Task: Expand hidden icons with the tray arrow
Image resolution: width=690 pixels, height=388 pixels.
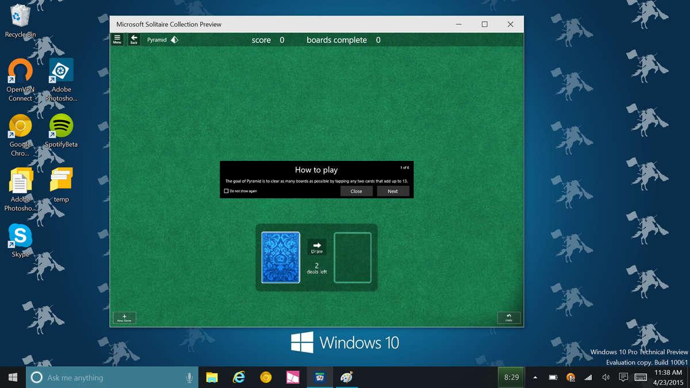Action: [535, 378]
